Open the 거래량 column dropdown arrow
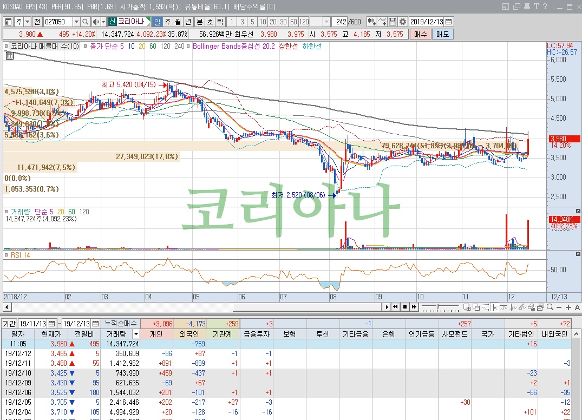The height and width of the screenshot is (420, 582). coord(136,334)
